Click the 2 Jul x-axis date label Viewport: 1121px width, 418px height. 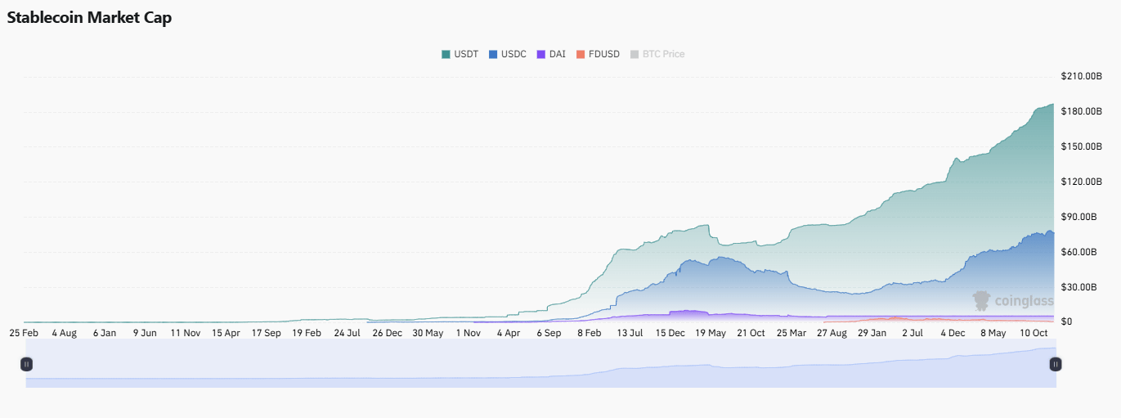click(x=912, y=333)
